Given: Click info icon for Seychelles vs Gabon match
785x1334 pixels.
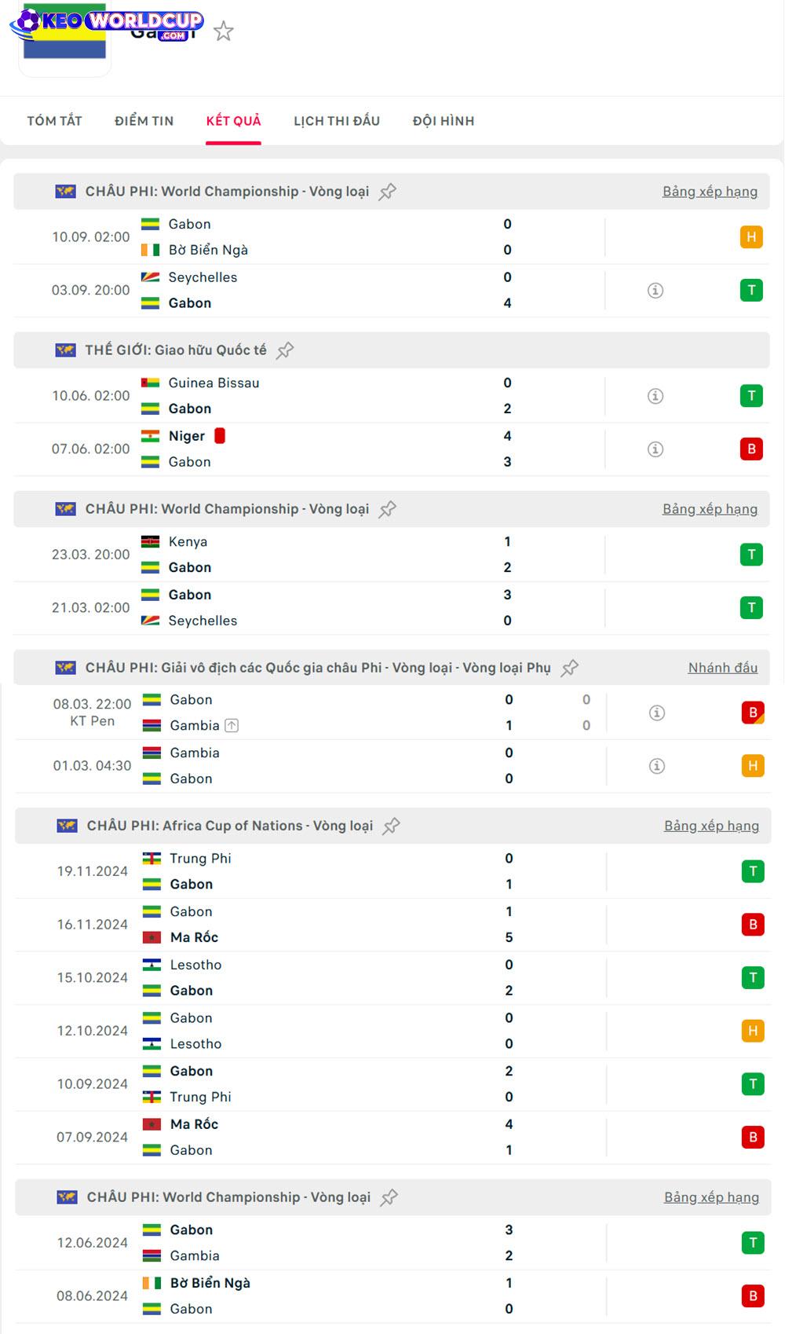Looking at the screenshot, I should coord(655,291).
